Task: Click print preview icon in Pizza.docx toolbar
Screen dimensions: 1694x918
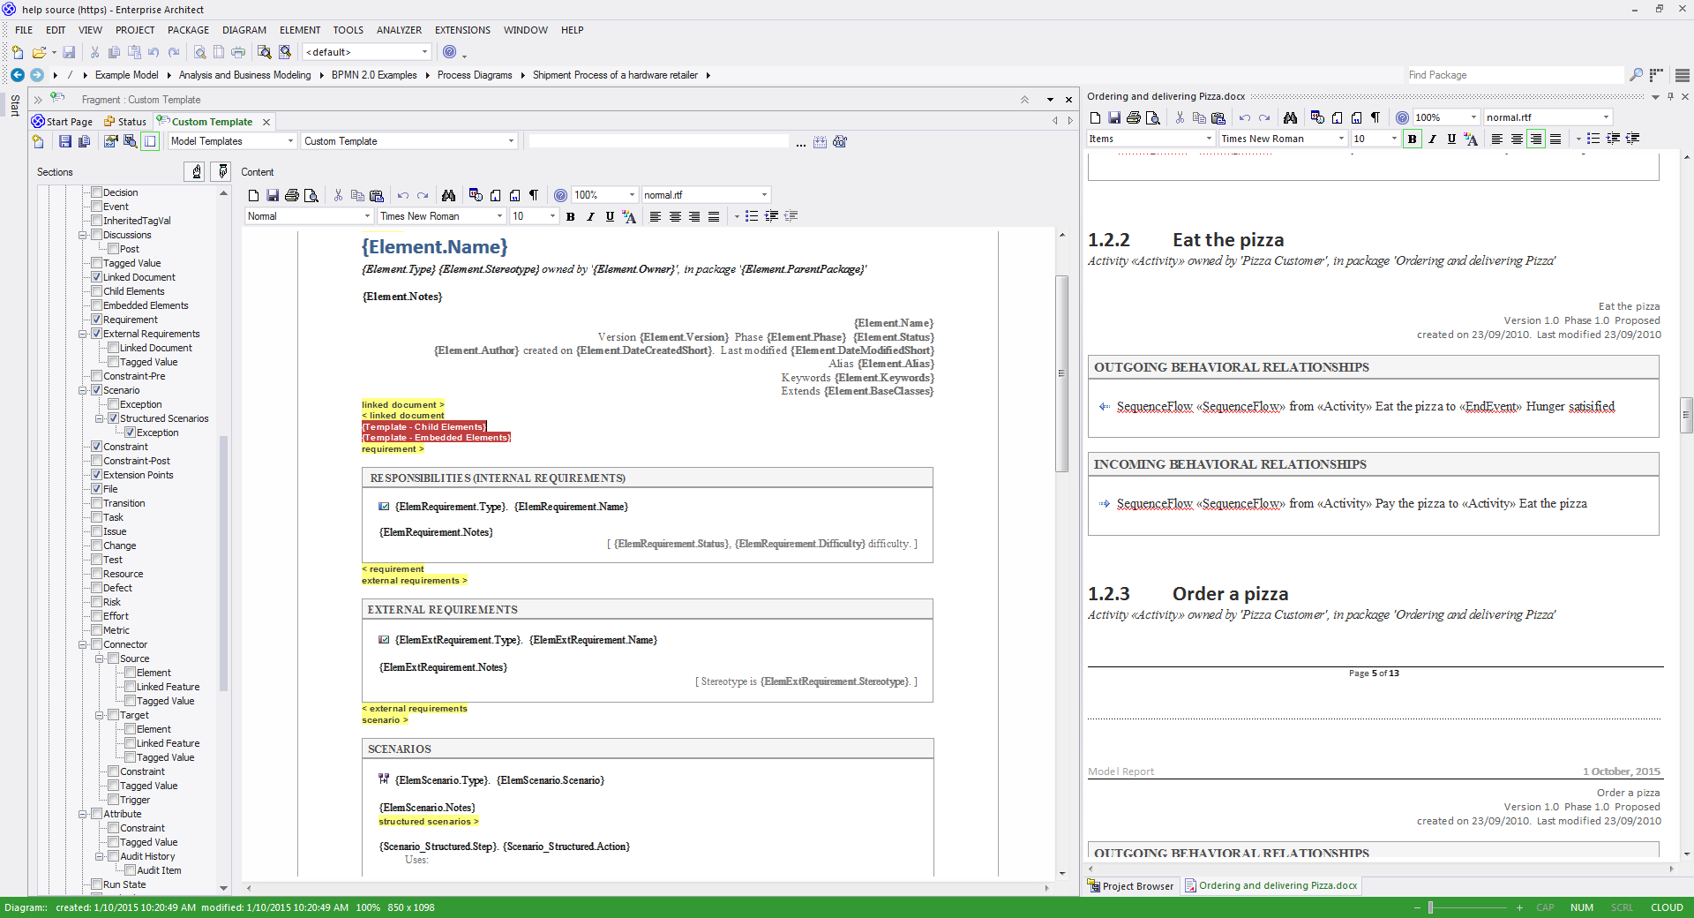Action: pyautogui.click(x=1153, y=117)
